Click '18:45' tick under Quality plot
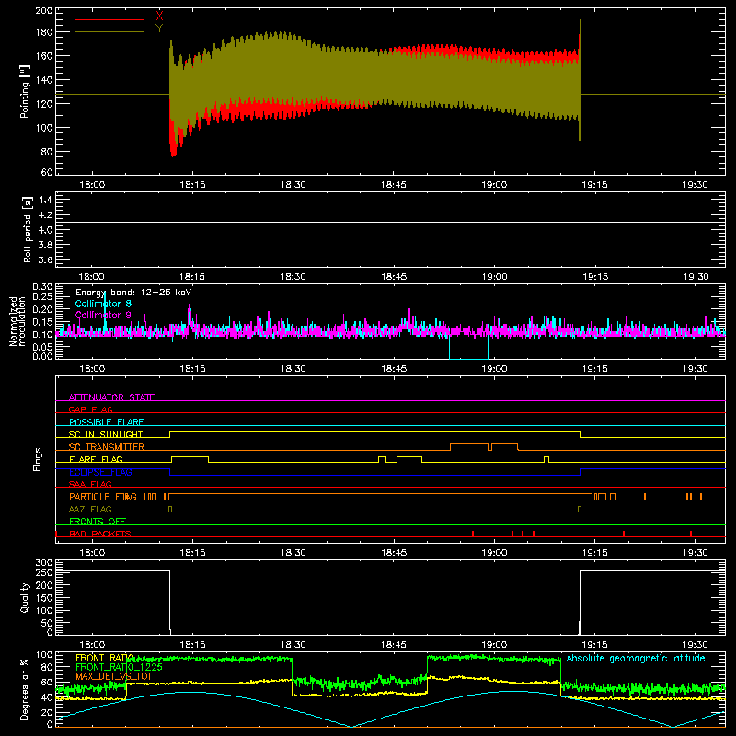736x736 pixels. [x=394, y=645]
